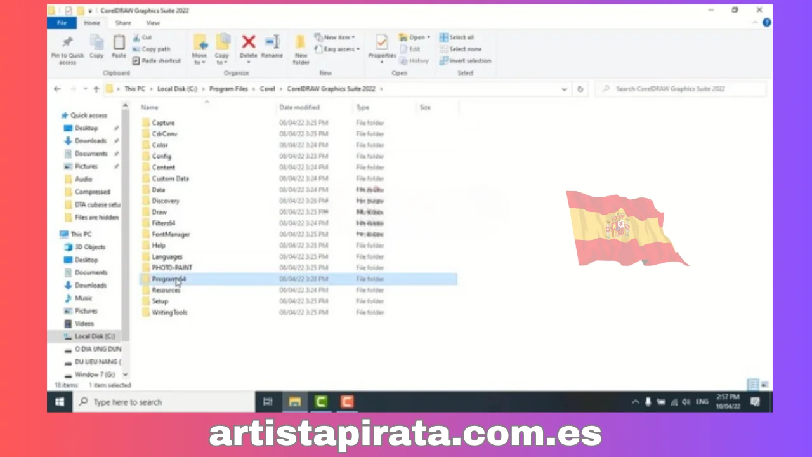Open the File menu tab
Image resolution: width=812 pixels, height=457 pixels.
pyautogui.click(x=62, y=23)
